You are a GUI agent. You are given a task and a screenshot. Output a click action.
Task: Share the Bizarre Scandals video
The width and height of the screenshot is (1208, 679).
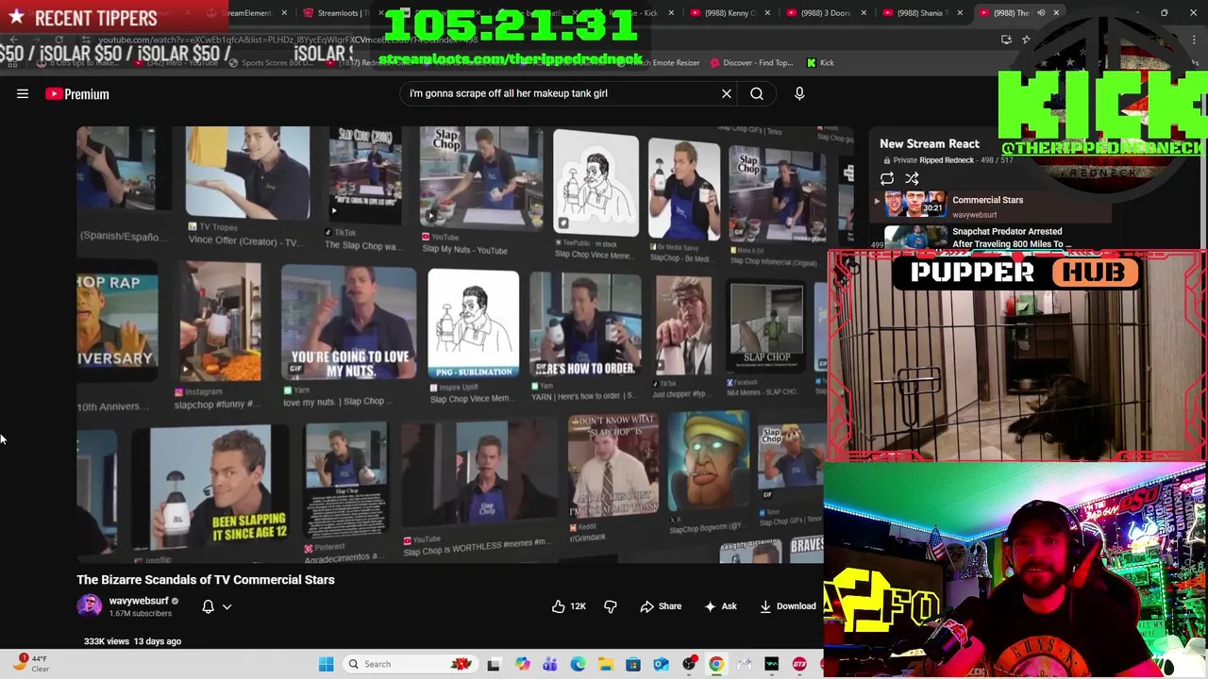click(x=661, y=606)
